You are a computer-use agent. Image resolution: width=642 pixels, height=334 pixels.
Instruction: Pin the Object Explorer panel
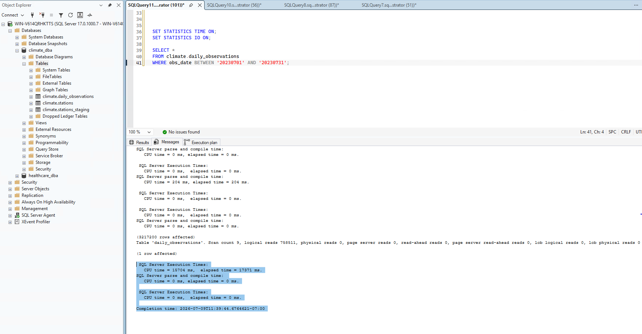point(109,5)
